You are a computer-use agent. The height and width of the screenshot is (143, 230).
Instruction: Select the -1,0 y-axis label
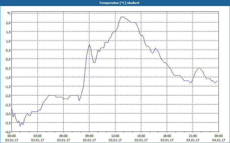8,77
